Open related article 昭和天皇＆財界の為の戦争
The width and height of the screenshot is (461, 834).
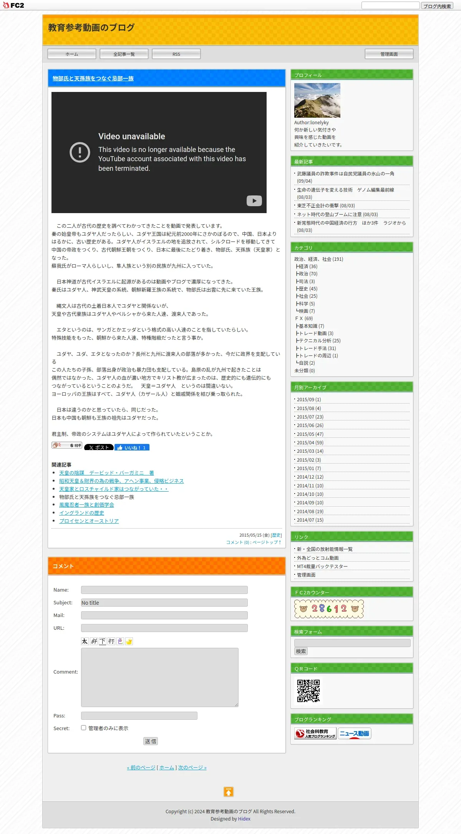[x=121, y=481]
